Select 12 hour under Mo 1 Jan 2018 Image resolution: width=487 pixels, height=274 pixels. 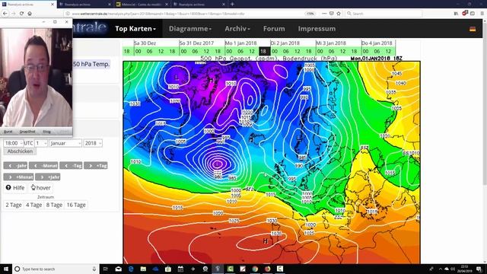(x=252, y=51)
